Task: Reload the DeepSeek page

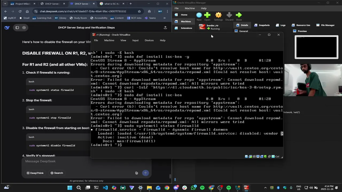Action: (x=20, y=11)
